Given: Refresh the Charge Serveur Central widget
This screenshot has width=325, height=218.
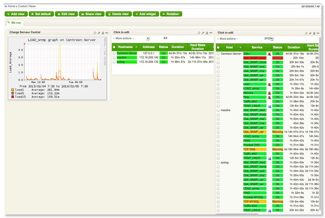Looking at the screenshot, I should click(95, 32).
